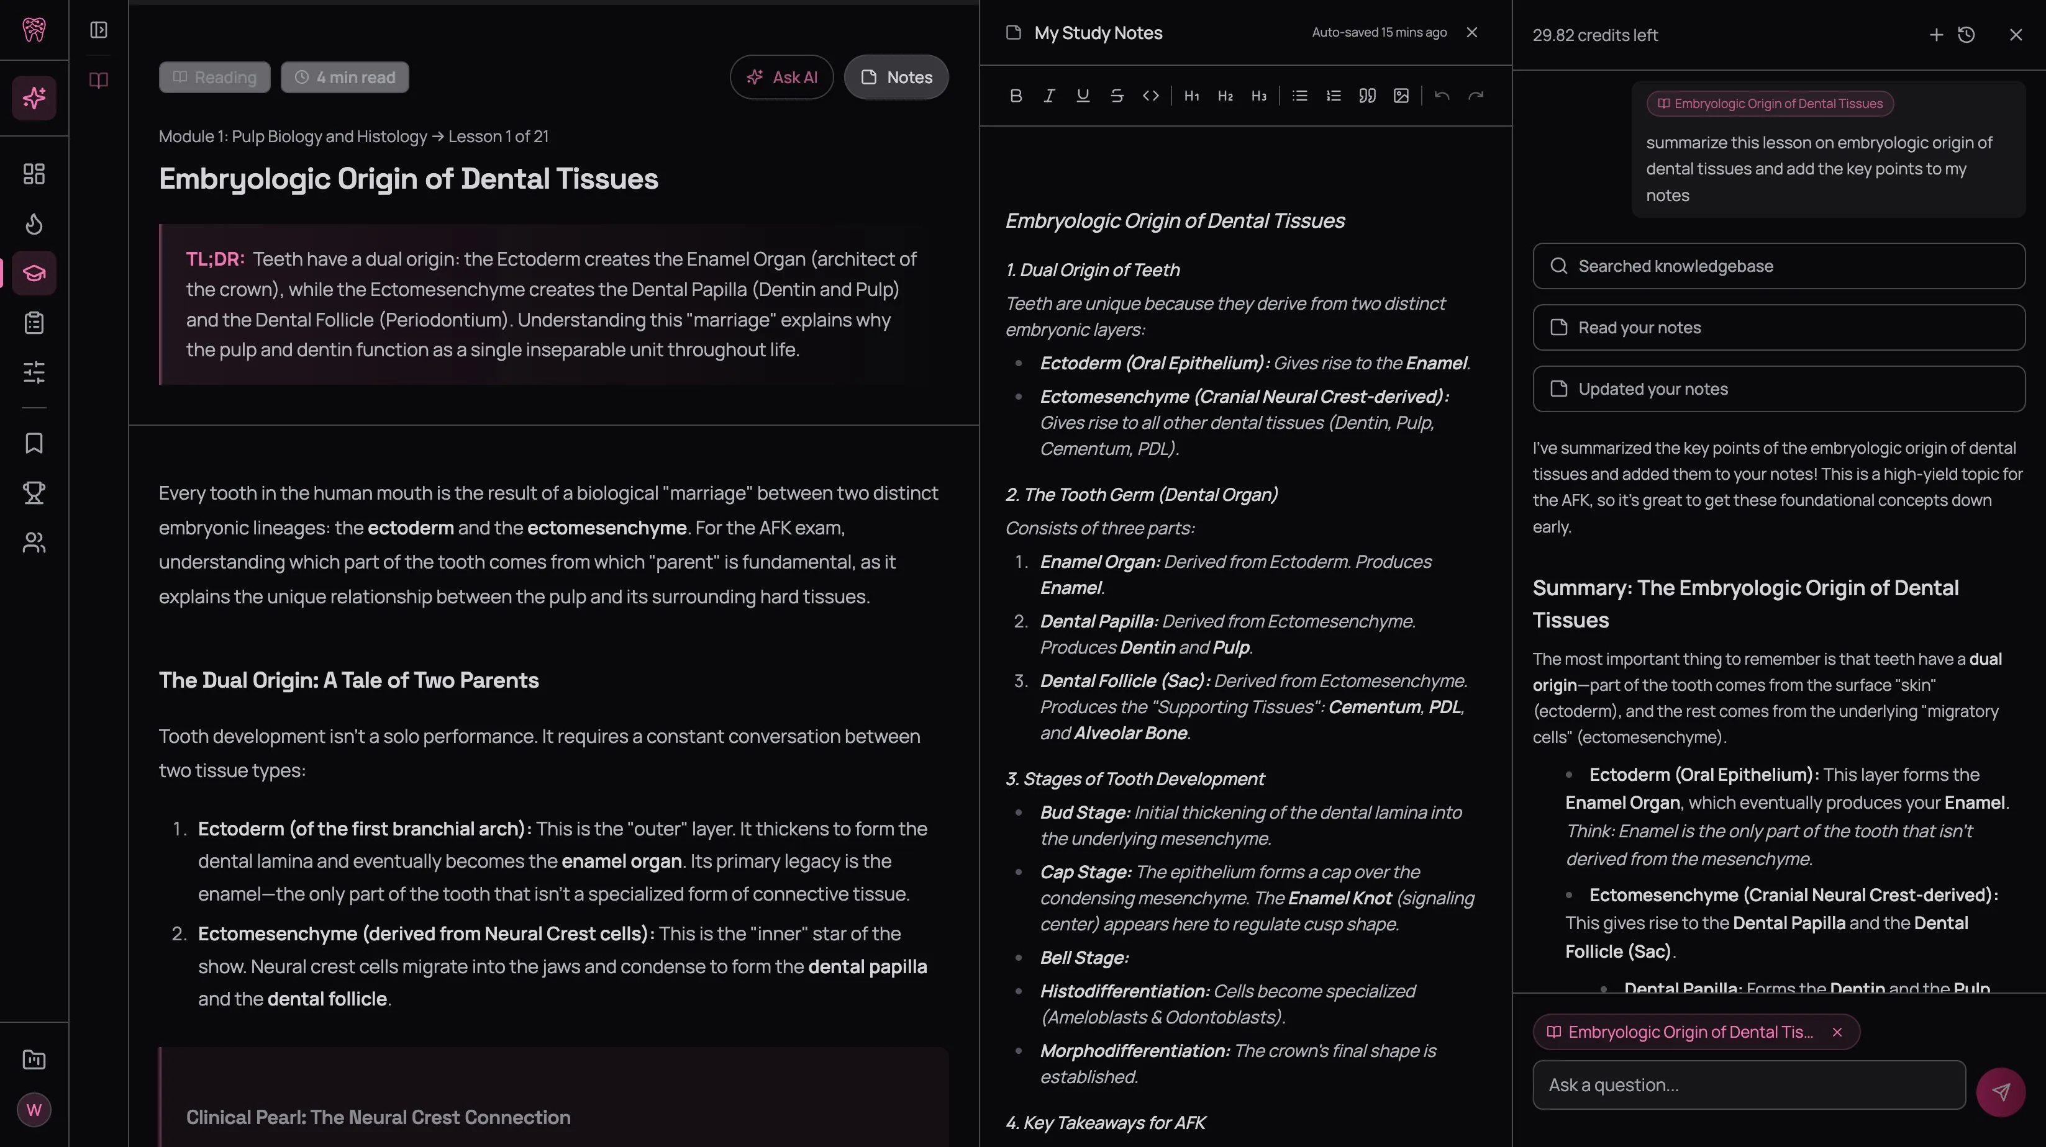Enable numbered list formatting
This screenshot has height=1147, width=2046.
click(1334, 95)
